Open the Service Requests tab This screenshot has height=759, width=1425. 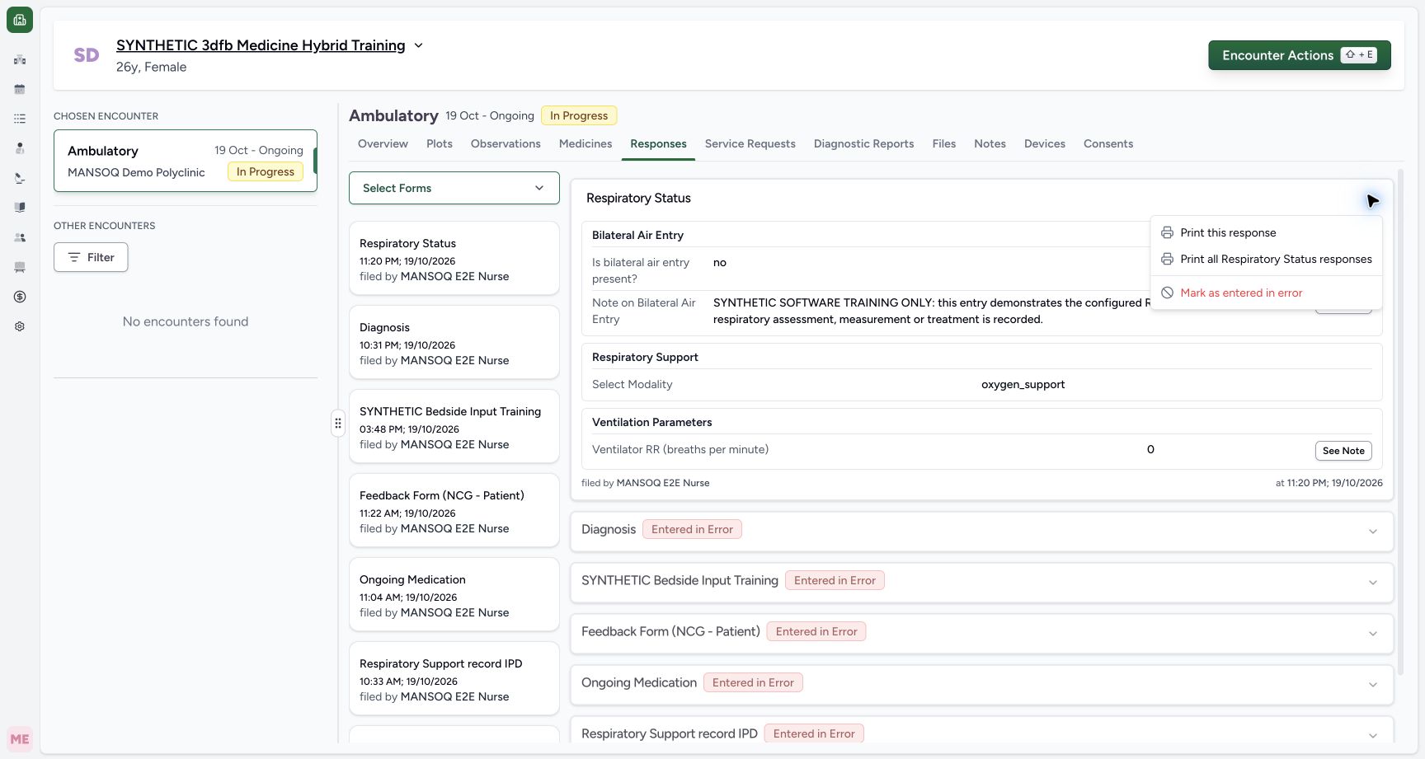pos(750,143)
